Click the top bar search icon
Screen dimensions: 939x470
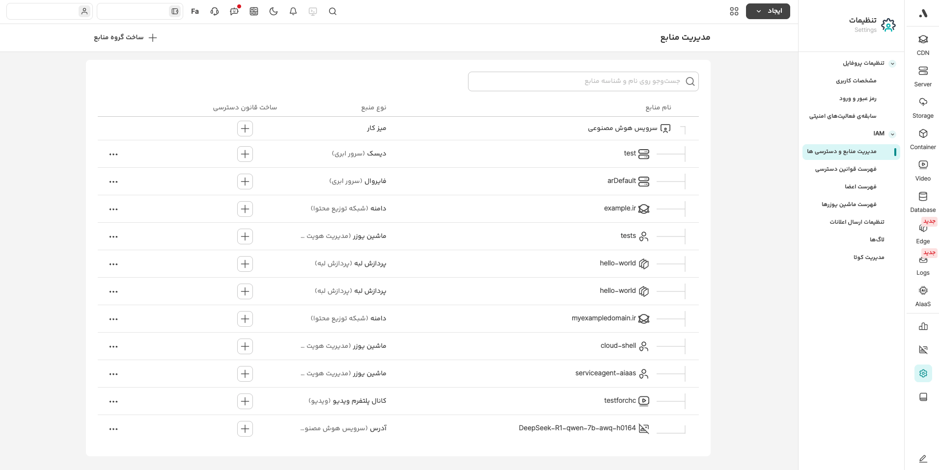tap(332, 11)
